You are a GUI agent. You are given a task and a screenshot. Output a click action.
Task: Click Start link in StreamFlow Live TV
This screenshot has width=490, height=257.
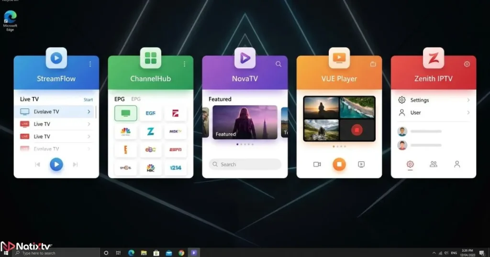(88, 100)
